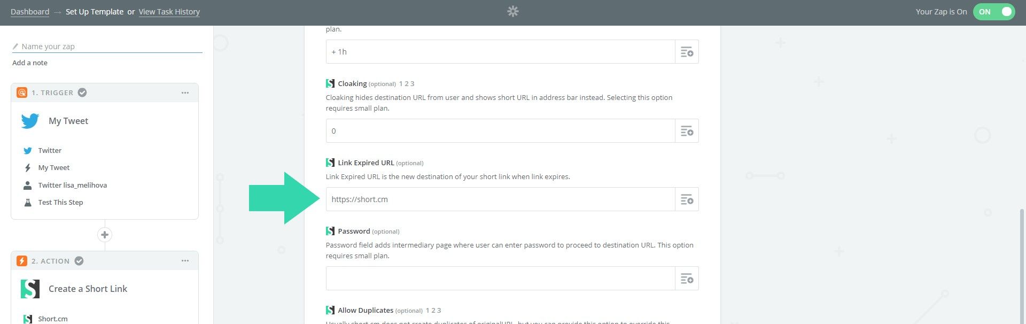This screenshot has height=324, width=1026.
Task: Select the Twitter lisa_melihova account
Action: tap(72, 186)
